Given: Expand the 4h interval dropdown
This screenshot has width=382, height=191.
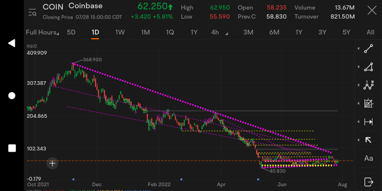Looking at the screenshot, I should (x=220, y=32).
